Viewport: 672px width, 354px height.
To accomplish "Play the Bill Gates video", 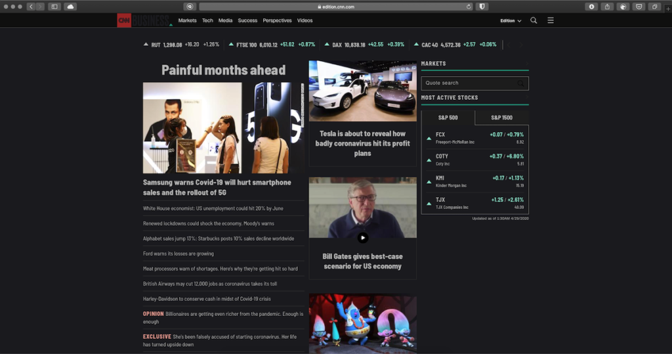I will 362,238.
